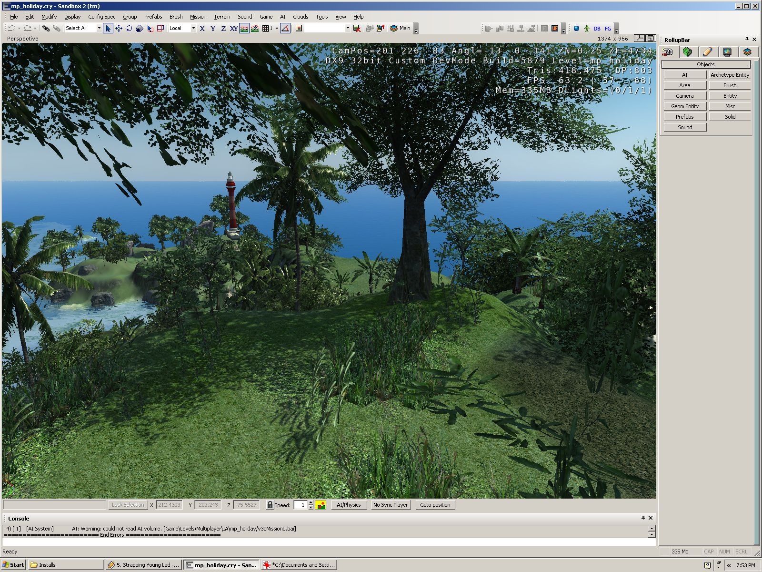Screen dimensions: 762x572
Task: Click the green character editor icon
Action: click(587, 28)
